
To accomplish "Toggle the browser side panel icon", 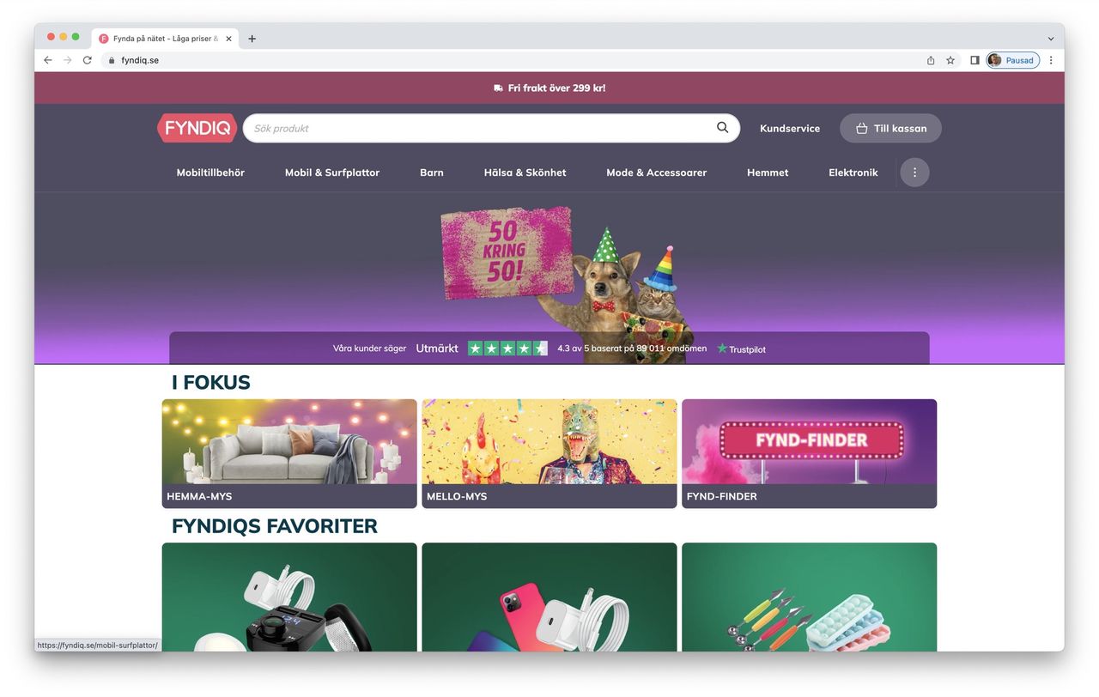I will click(975, 60).
